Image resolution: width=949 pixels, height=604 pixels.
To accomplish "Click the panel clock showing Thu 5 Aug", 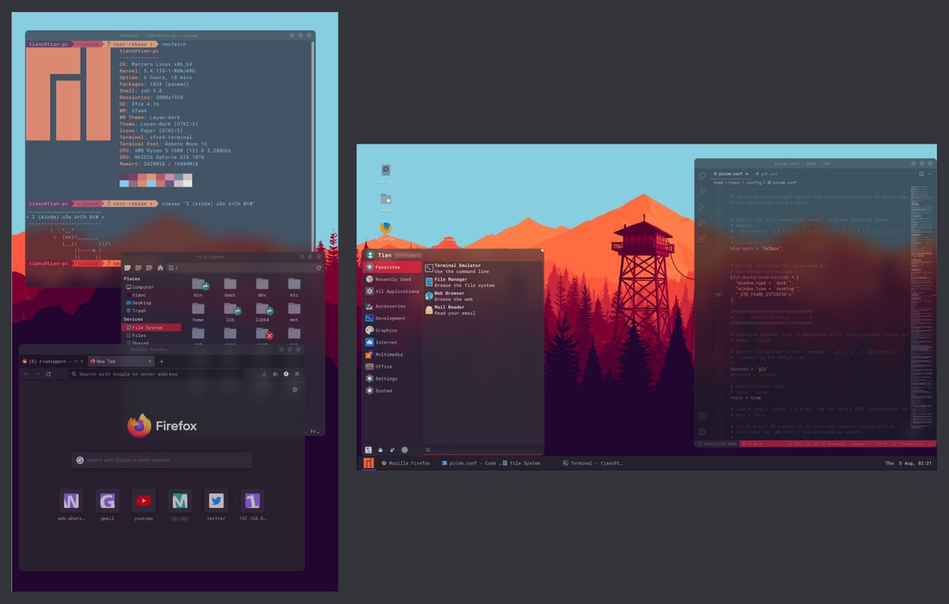I will click(x=908, y=463).
